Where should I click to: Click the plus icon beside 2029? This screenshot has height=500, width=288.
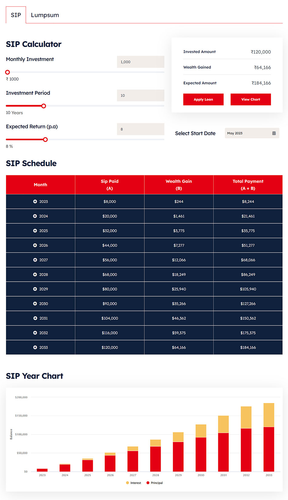(35, 289)
